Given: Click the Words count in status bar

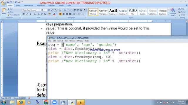Looking at the screenshot, I should pos(20,98).
